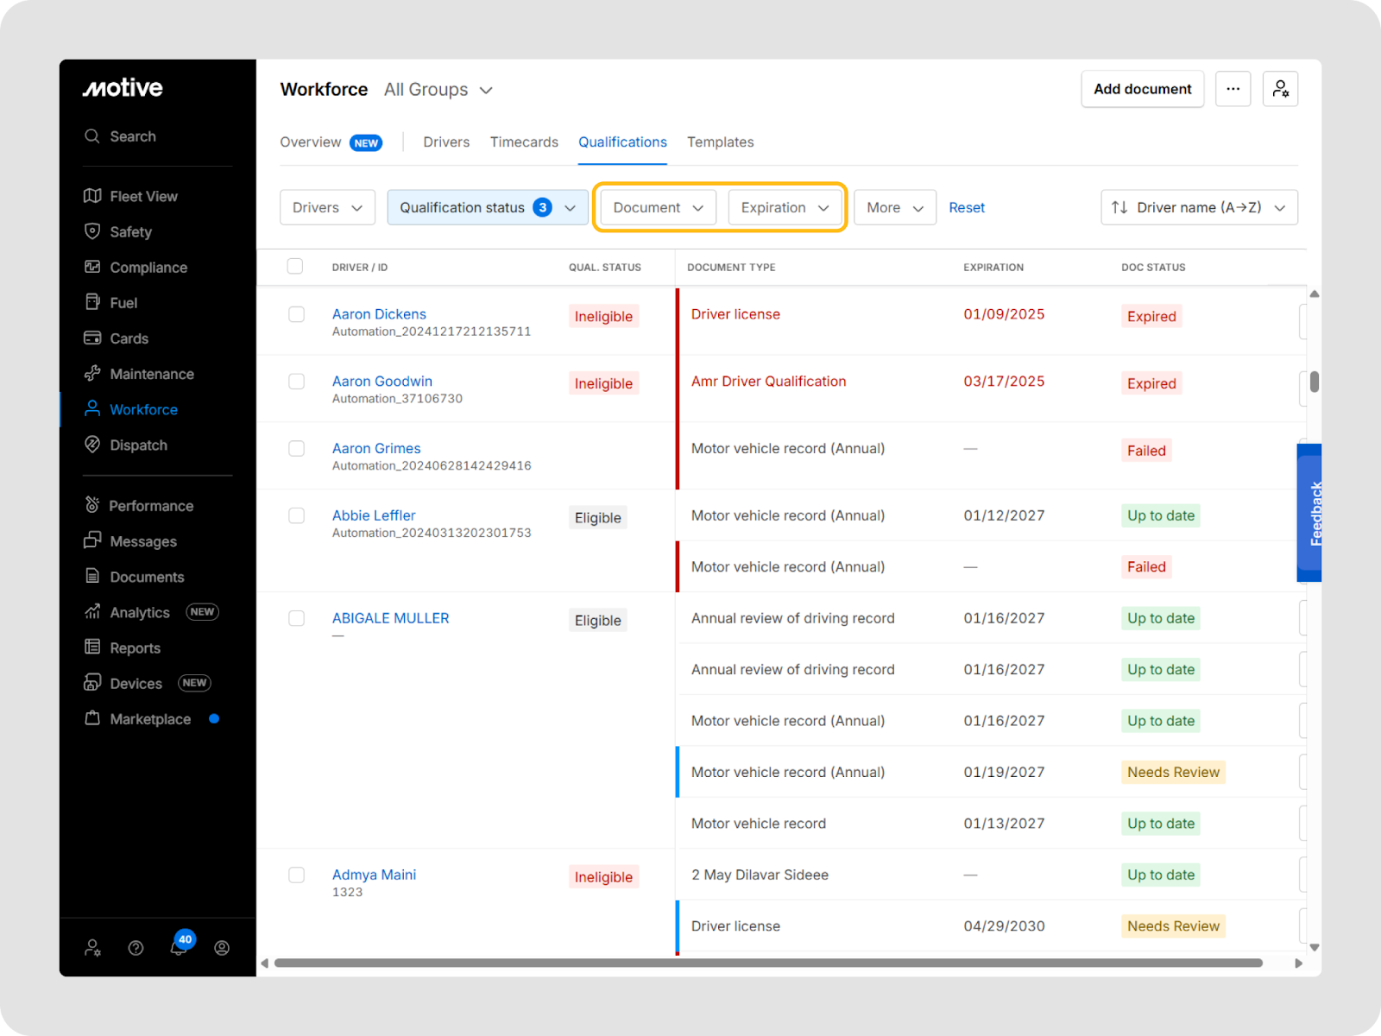Open the Driver name sort dropdown
Viewport: 1381px width, 1036px height.
point(1198,207)
